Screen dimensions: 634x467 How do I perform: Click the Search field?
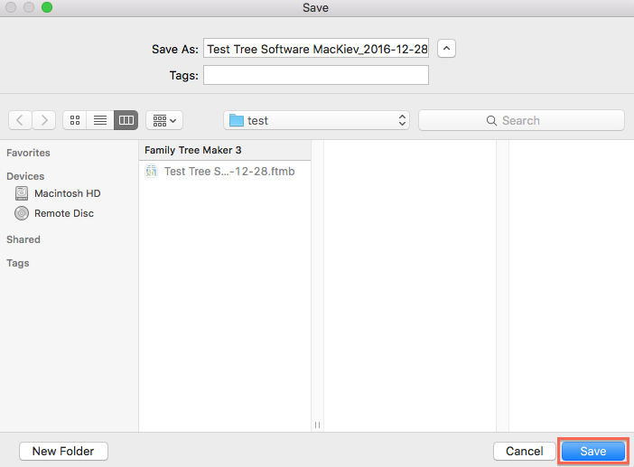522,120
